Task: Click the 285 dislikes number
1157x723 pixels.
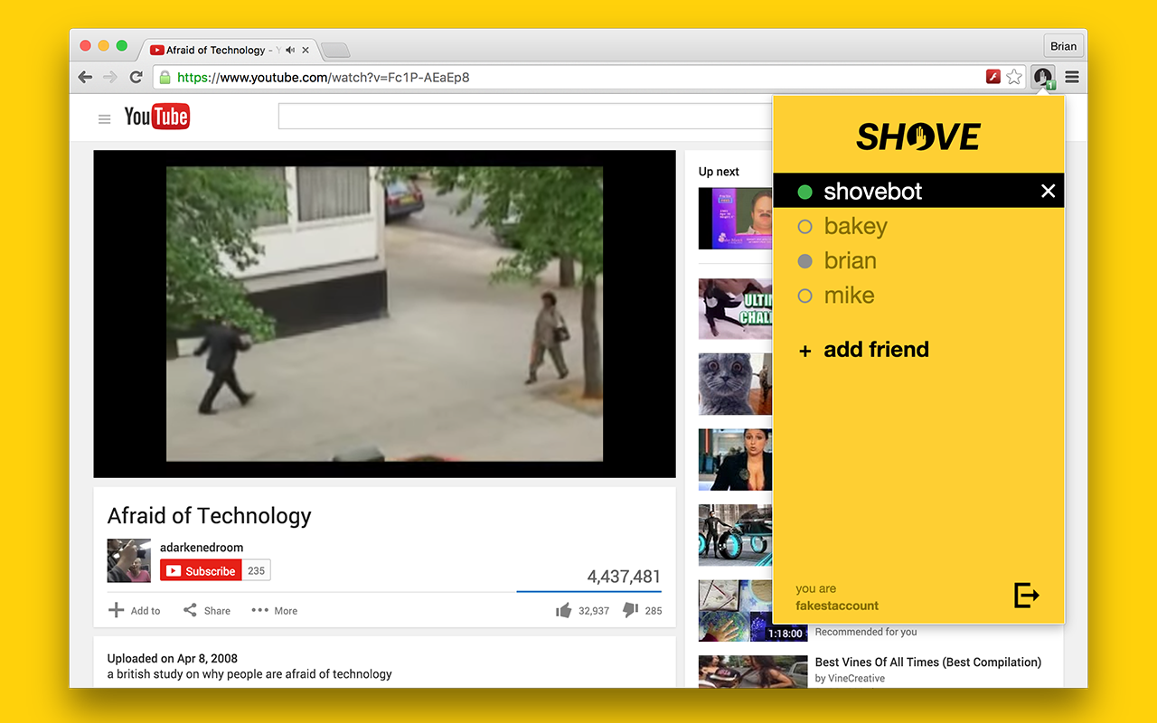Action: pyautogui.click(x=654, y=611)
